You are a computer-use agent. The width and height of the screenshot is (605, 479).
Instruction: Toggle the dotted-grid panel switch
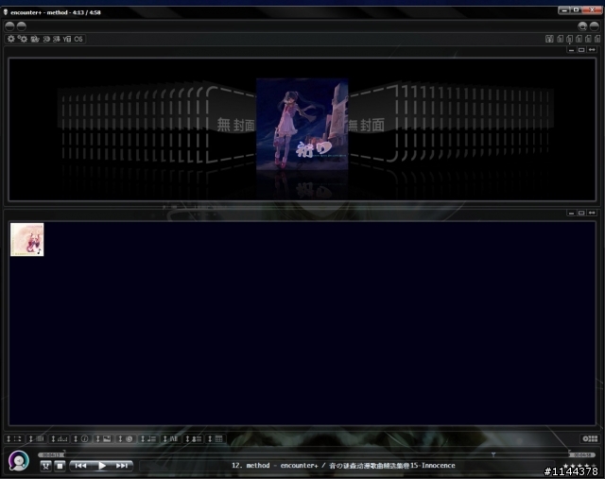point(14,439)
